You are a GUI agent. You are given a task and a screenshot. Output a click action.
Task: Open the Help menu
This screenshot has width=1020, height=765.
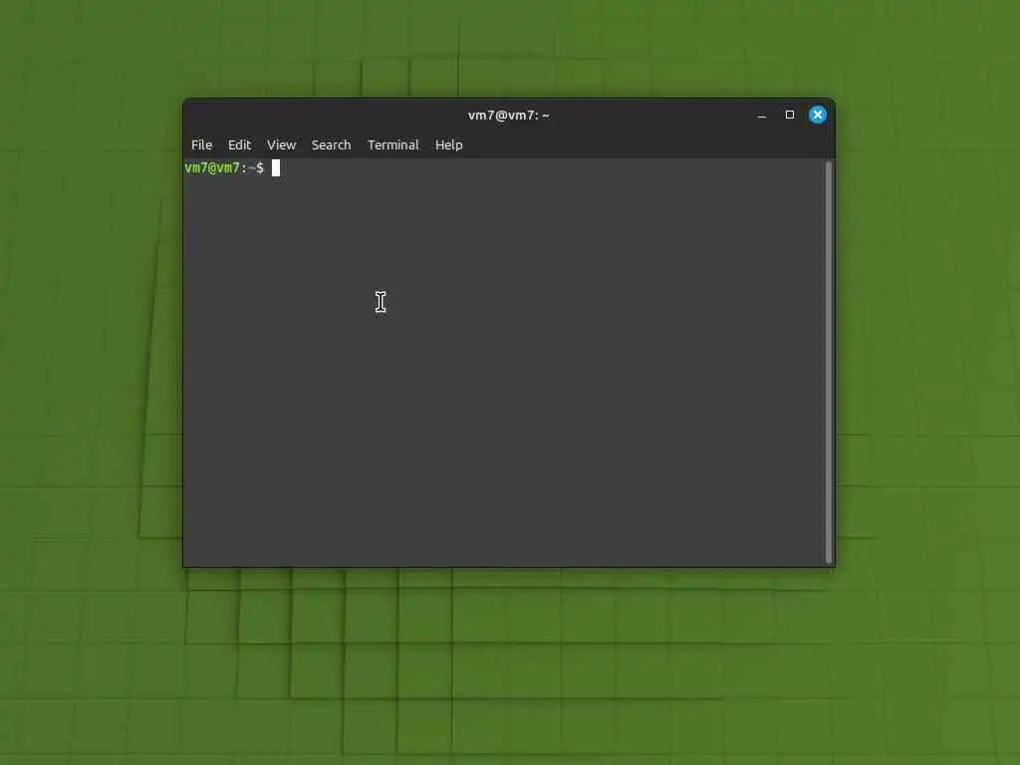point(449,144)
